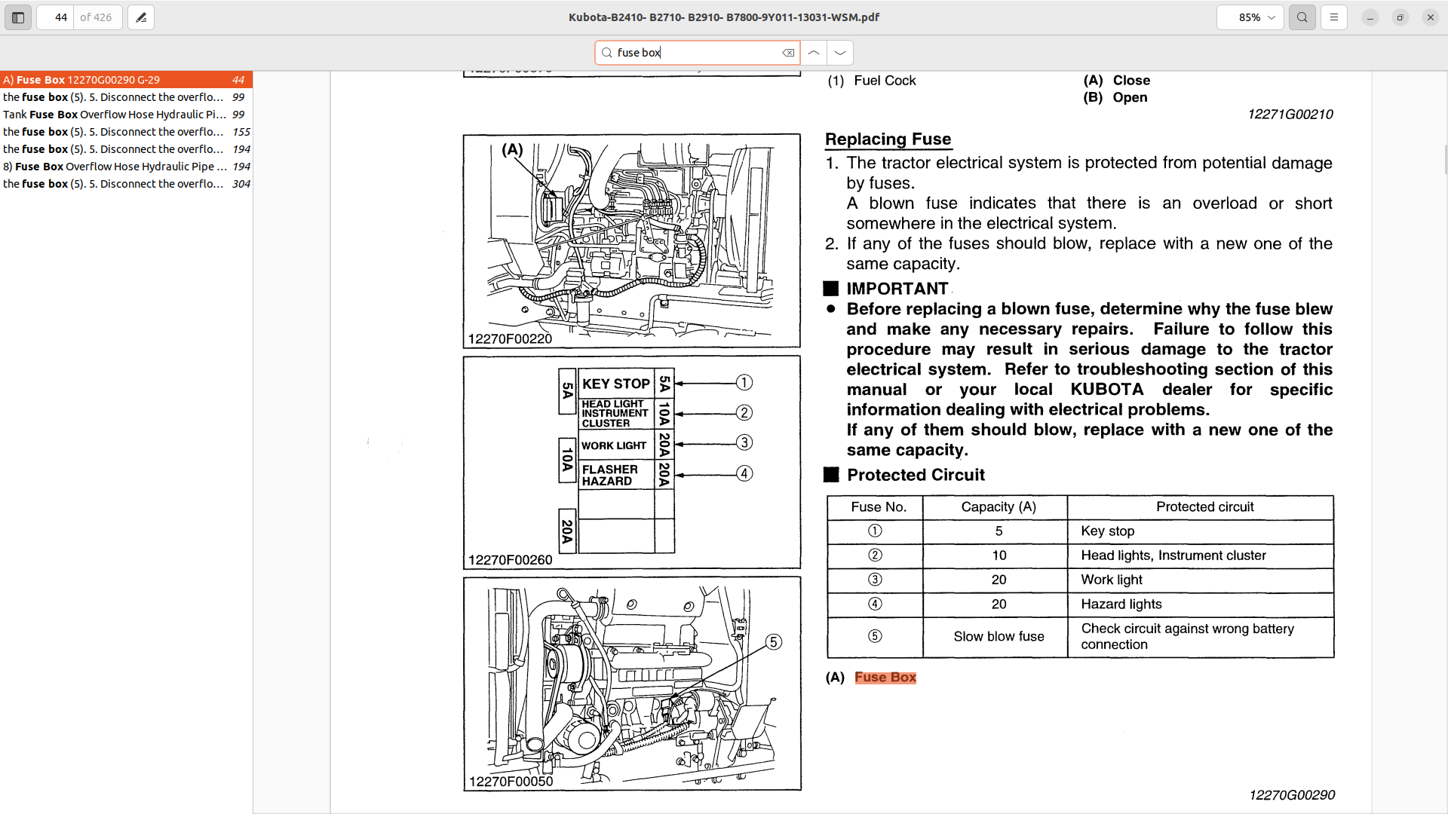Click the '(1) Fuel Cock' label
The image size is (1448, 814).
[871, 81]
